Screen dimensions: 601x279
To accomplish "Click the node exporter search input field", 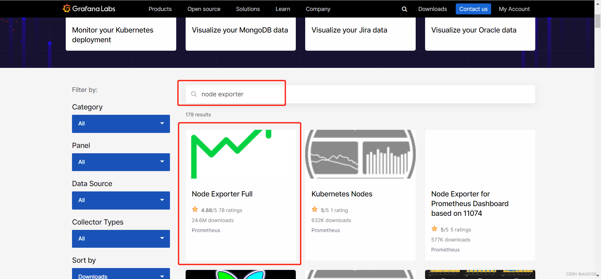I will 360,94.
